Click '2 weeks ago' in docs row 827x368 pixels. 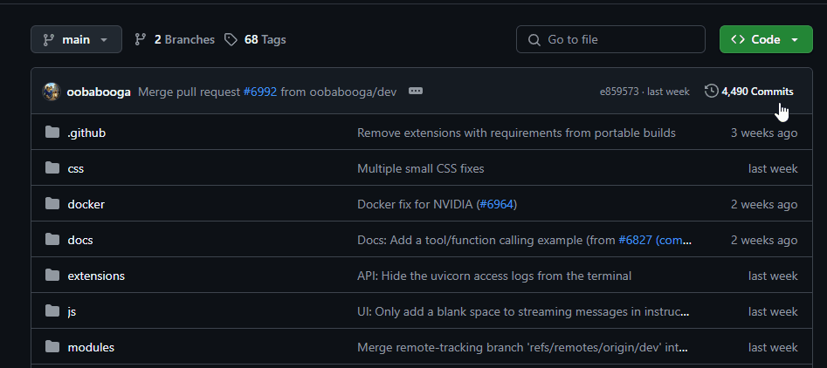pyautogui.click(x=764, y=240)
